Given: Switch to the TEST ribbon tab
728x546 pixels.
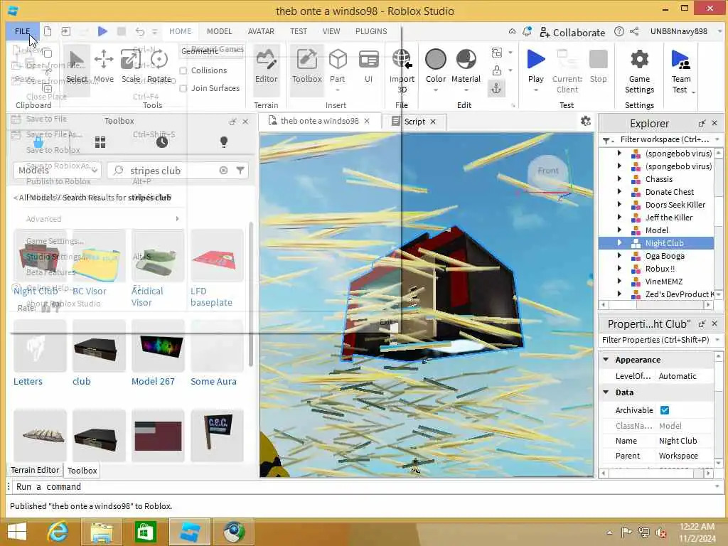Looking at the screenshot, I should point(299,31).
